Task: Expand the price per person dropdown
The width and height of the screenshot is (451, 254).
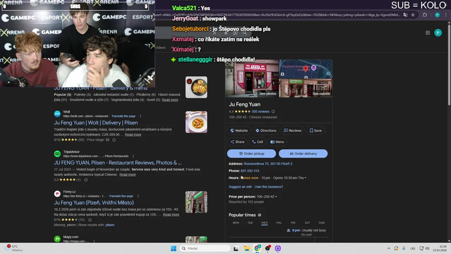Action: coord(276,197)
